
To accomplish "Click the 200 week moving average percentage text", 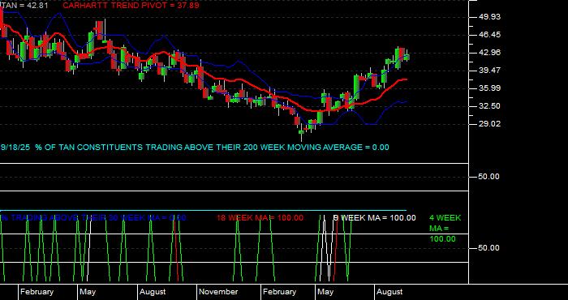I will click(x=195, y=148).
